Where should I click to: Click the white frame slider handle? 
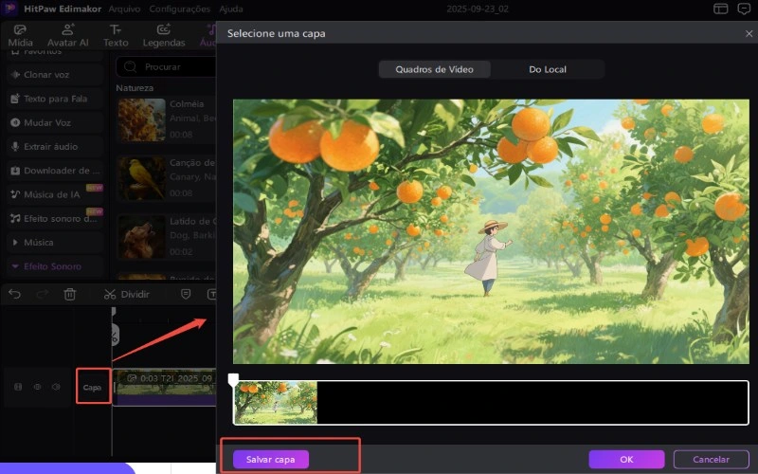click(234, 380)
